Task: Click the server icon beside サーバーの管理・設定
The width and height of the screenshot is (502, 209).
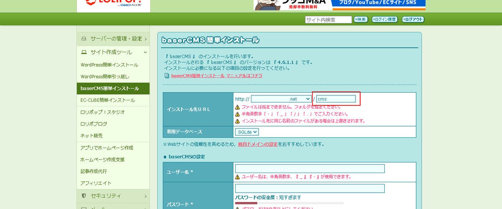Action: [84, 39]
